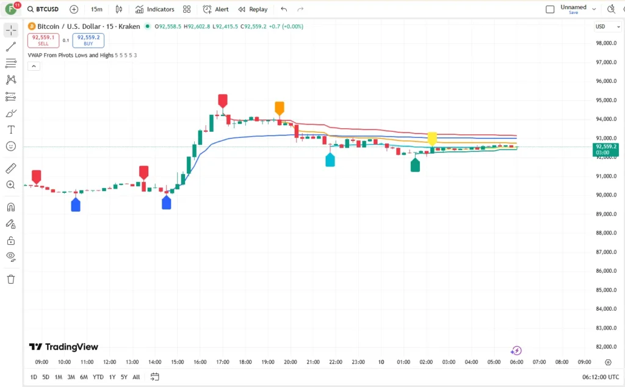Expand the Unnamed layout dropdown arrow
The height and width of the screenshot is (387, 625).
[x=594, y=9]
